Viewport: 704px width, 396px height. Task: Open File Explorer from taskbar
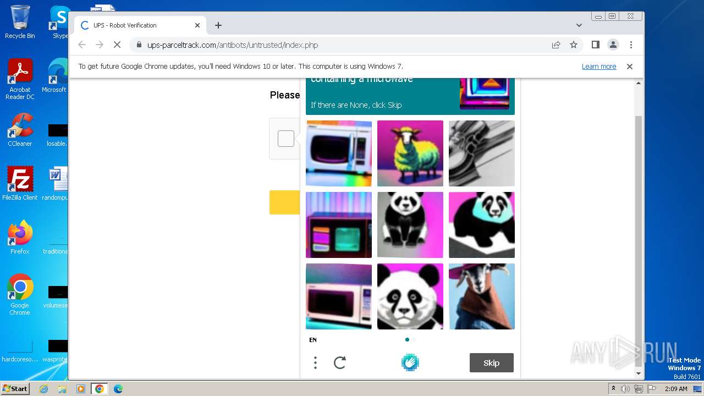(62, 389)
